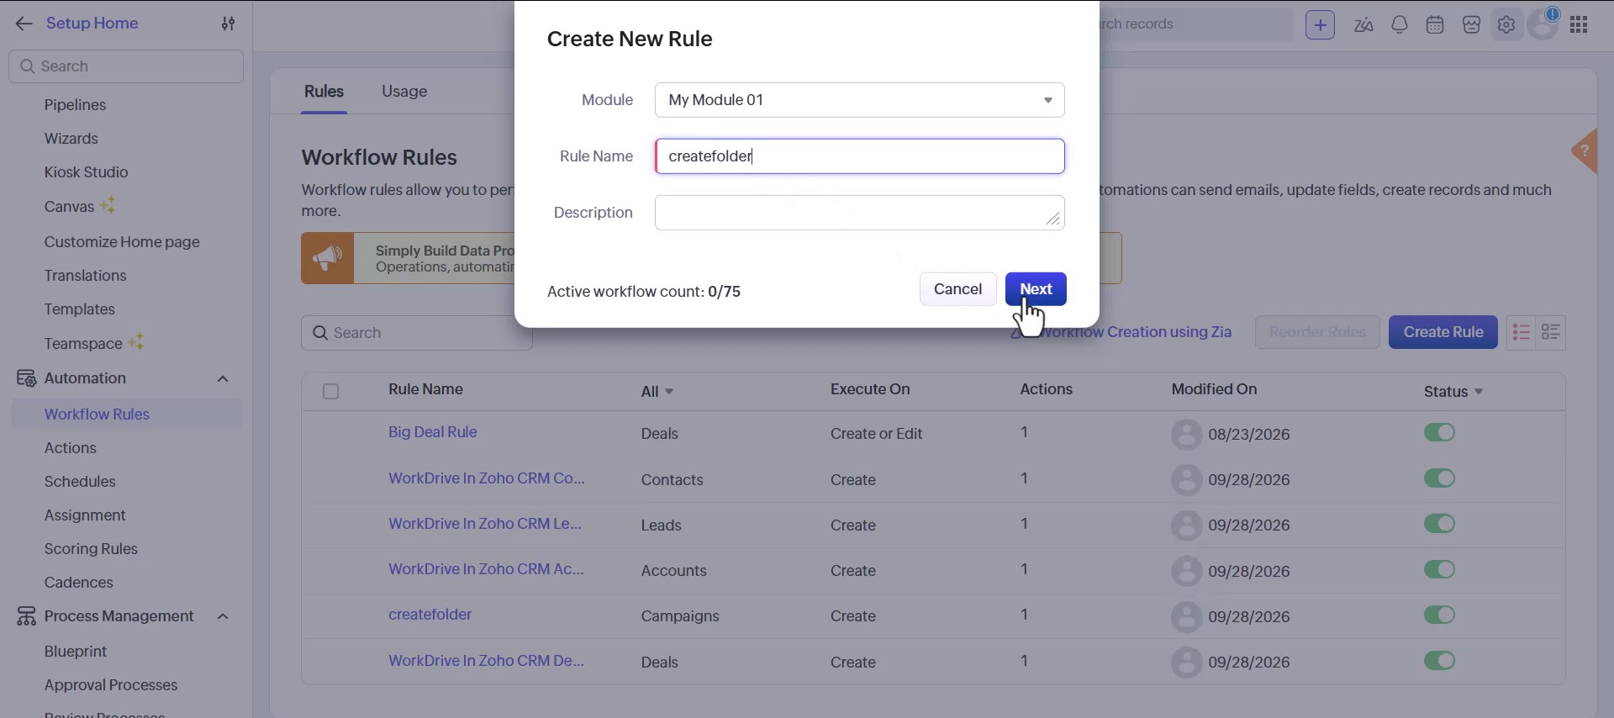Toggle status switch for Big Deal Rule
1614x718 pixels.
coord(1439,432)
